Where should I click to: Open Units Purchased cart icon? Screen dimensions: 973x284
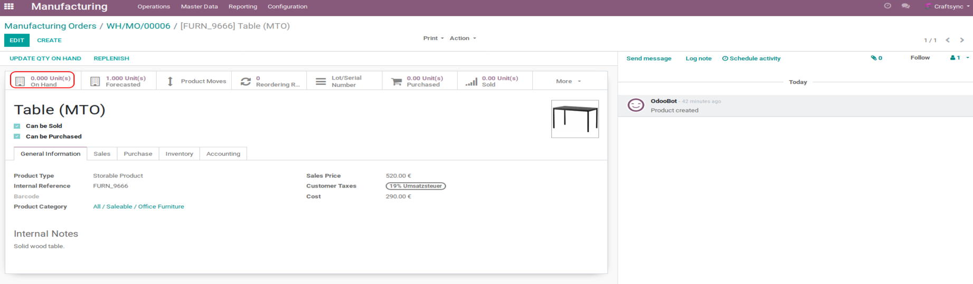(x=396, y=81)
